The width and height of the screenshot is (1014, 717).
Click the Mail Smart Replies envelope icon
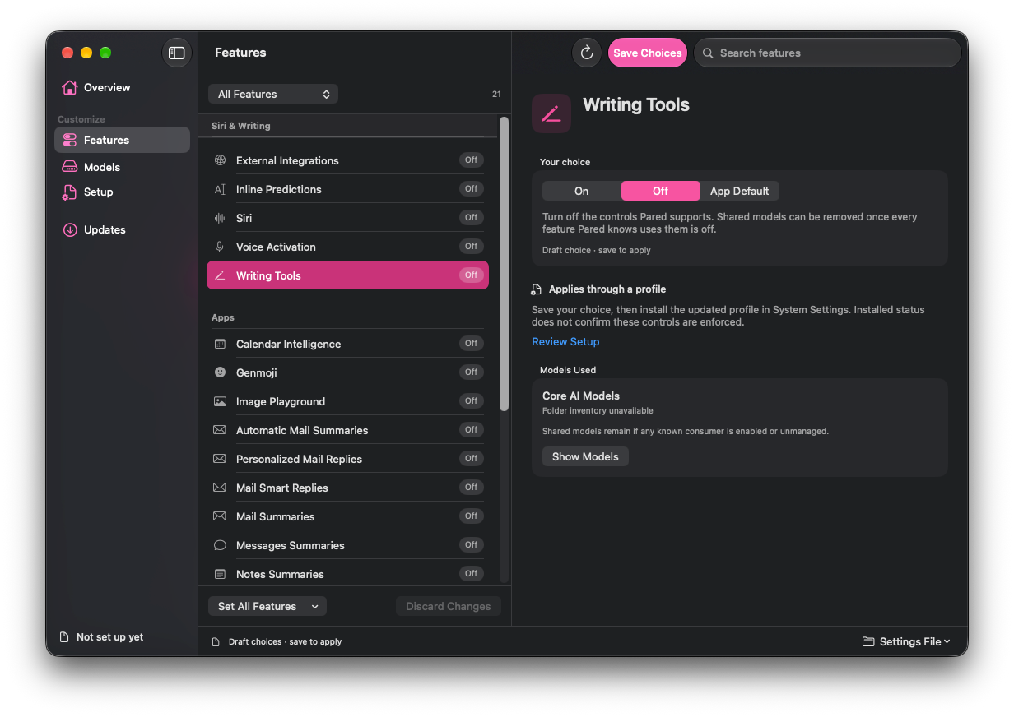pos(220,488)
